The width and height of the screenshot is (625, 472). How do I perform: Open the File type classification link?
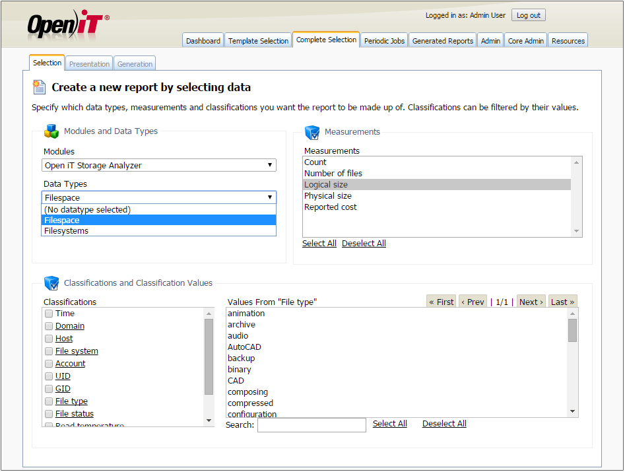click(71, 401)
